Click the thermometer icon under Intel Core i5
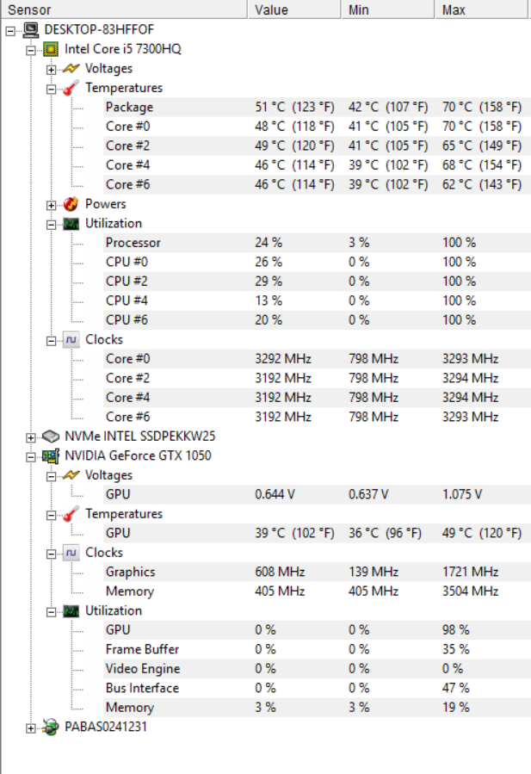 coord(71,88)
